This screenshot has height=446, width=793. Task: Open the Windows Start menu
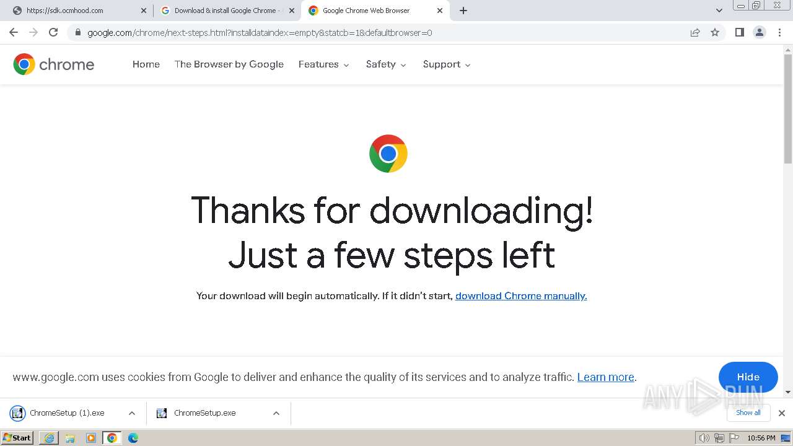click(x=17, y=438)
